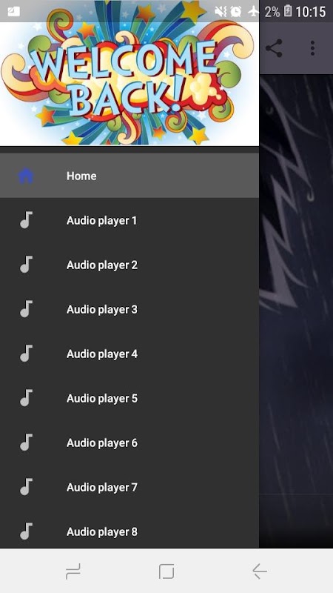Tap music note icon beside Audio player 8
The width and height of the screenshot is (333, 593).
(x=26, y=531)
